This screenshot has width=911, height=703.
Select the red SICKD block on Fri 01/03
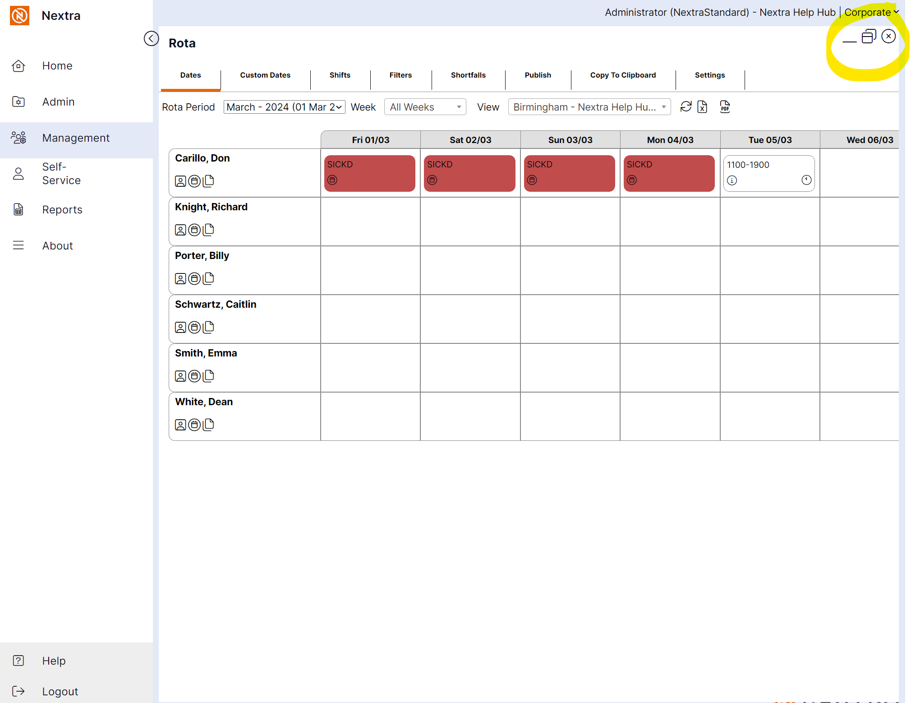(x=369, y=173)
